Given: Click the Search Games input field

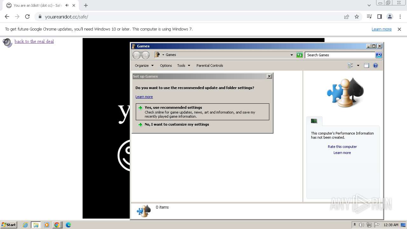Looking at the screenshot, I should 340,55.
